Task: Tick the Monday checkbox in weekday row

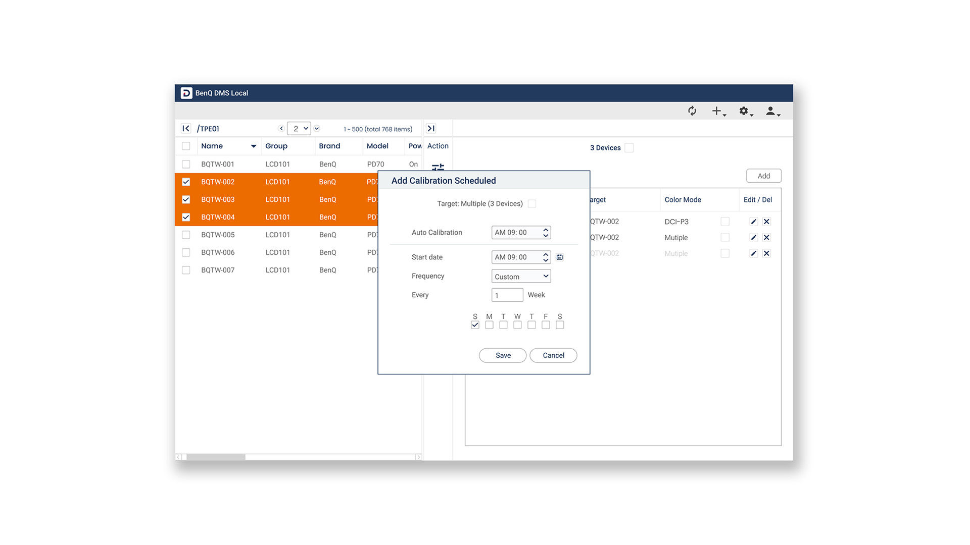Action: point(489,325)
